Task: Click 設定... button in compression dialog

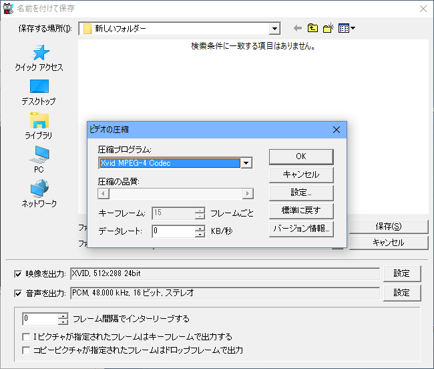Action: pos(300,193)
